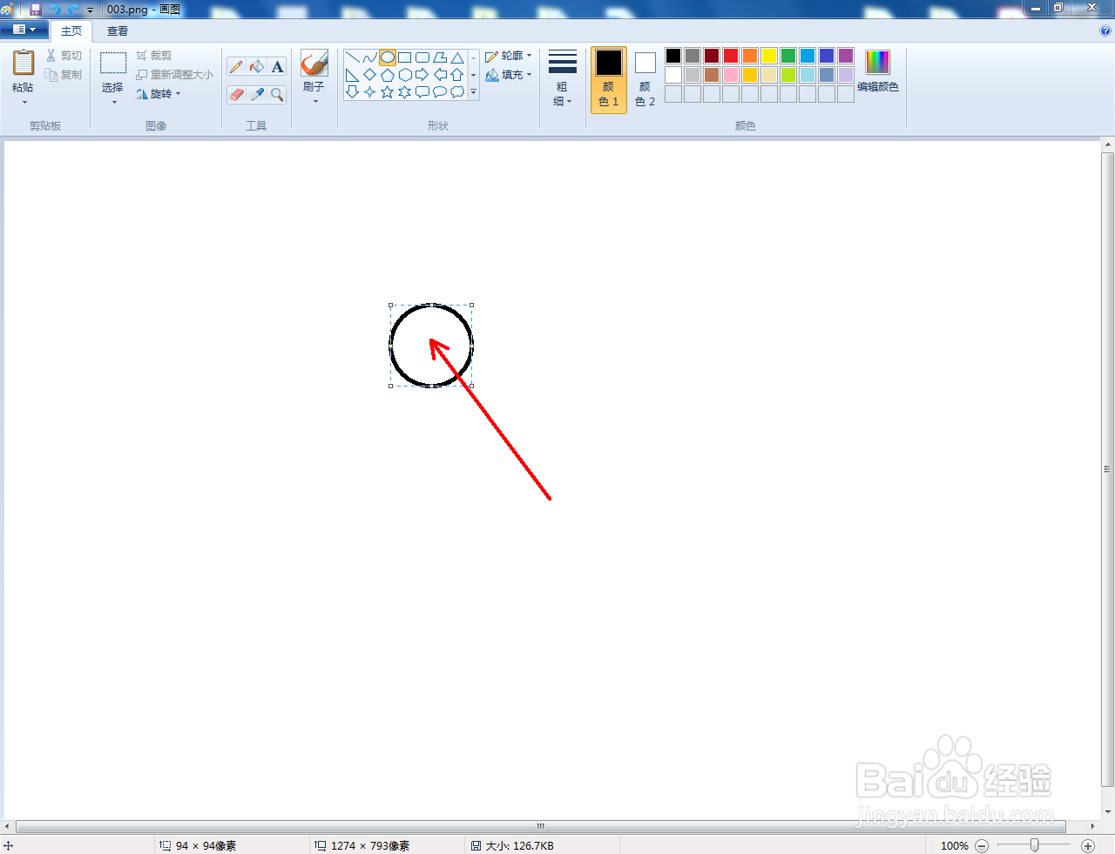Switch to the Home (主页) tab
This screenshot has width=1115, height=854.
coord(71,30)
